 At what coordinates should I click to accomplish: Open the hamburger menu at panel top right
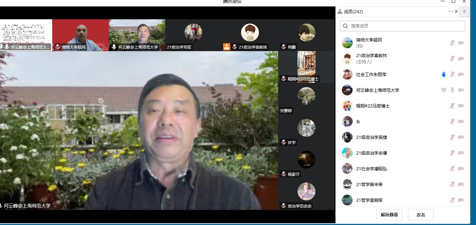pos(465,11)
